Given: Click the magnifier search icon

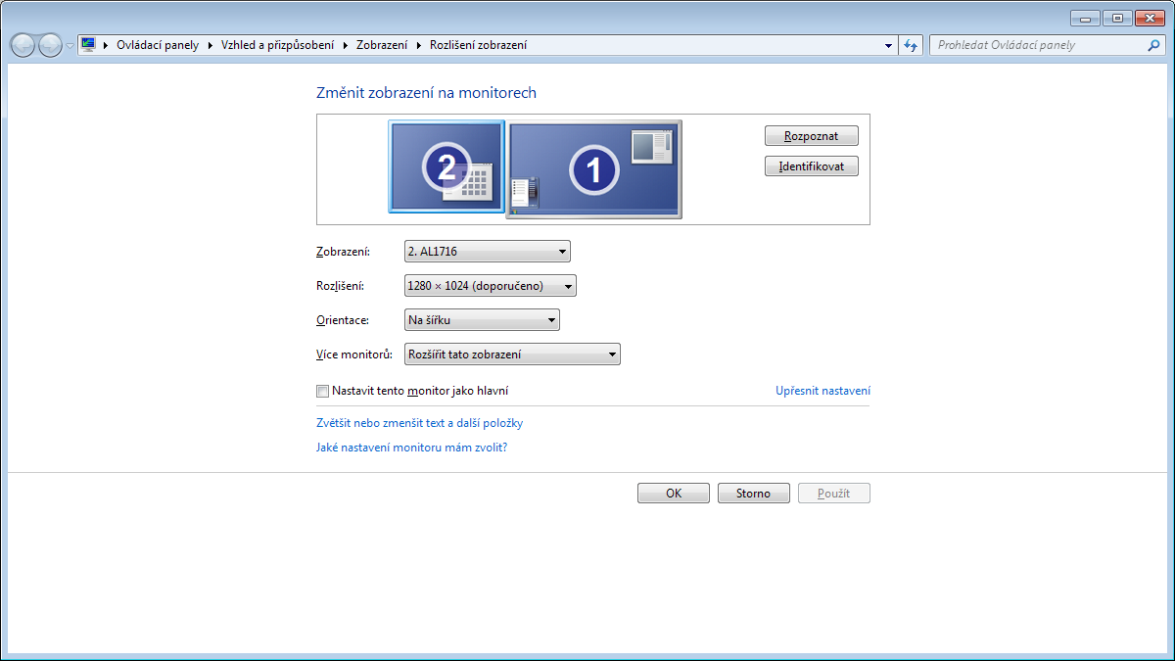Looking at the screenshot, I should (x=1154, y=45).
